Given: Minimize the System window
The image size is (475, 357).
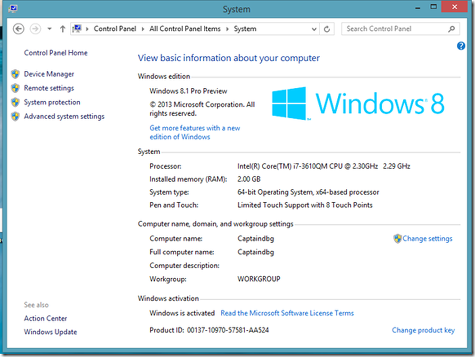Looking at the screenshot, I should pyautogui.click(x=418, y=8).
